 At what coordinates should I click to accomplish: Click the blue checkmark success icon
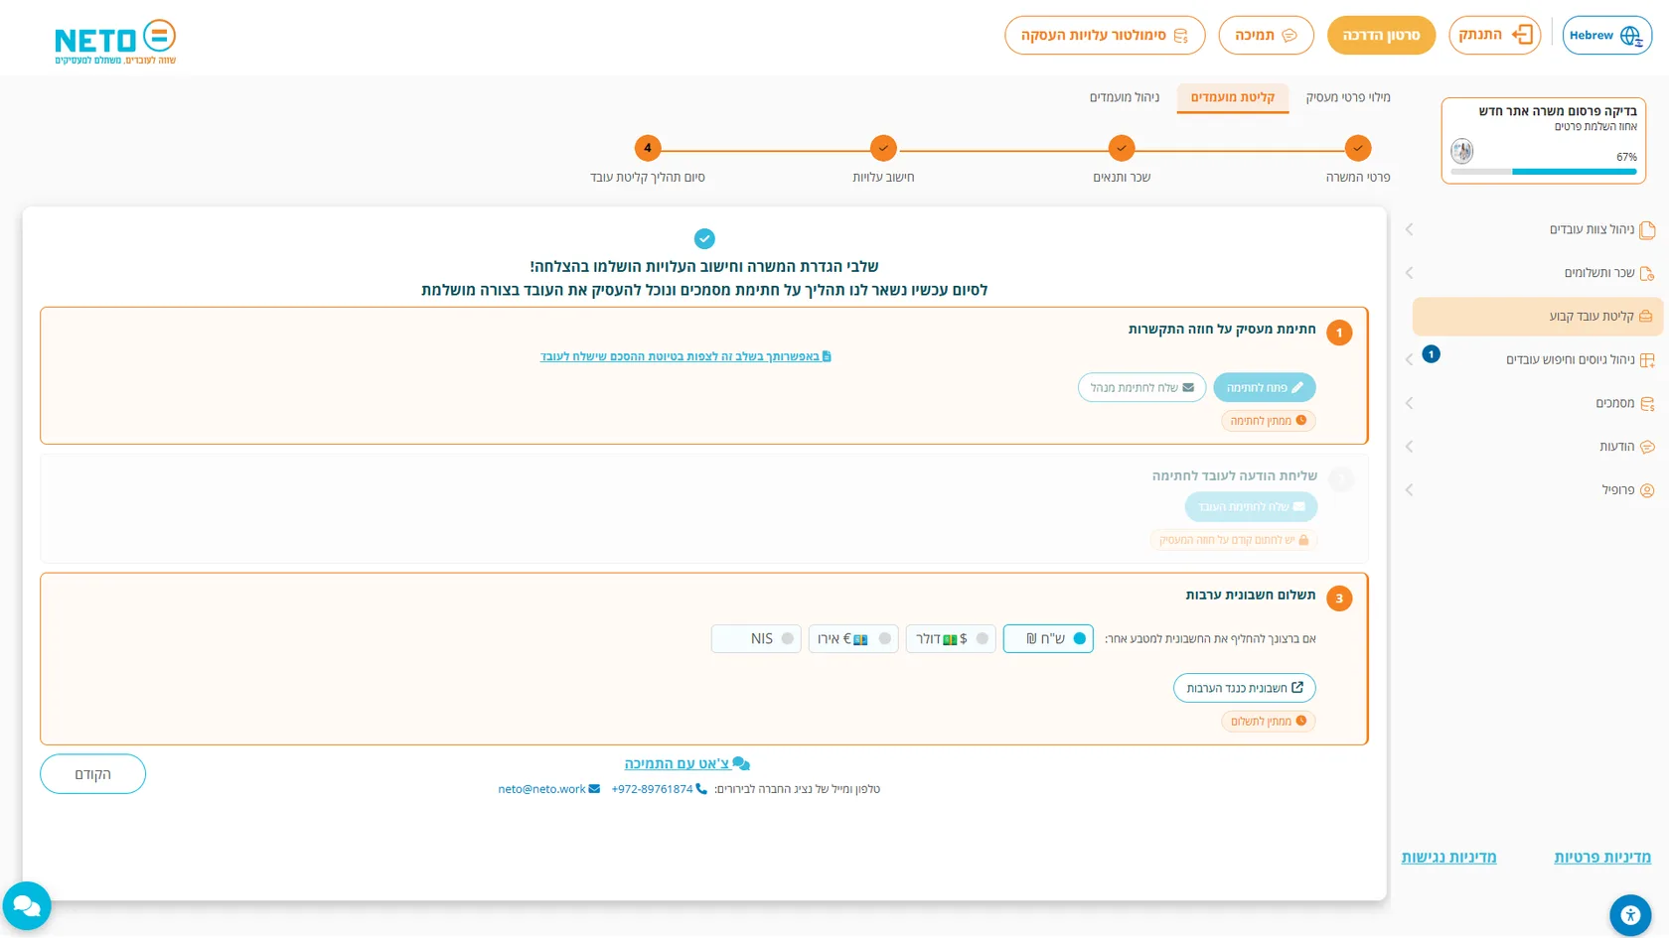[x=704, y=239]
